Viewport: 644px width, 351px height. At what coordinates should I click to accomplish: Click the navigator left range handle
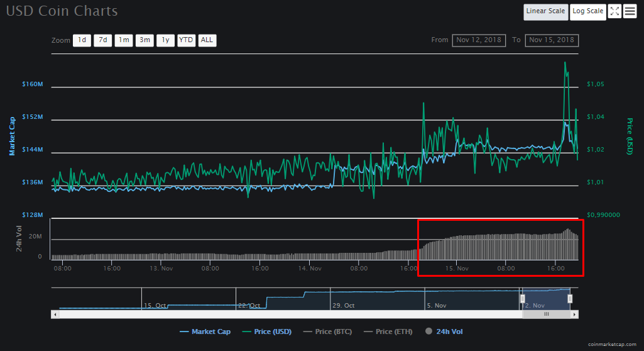(521, 298)
